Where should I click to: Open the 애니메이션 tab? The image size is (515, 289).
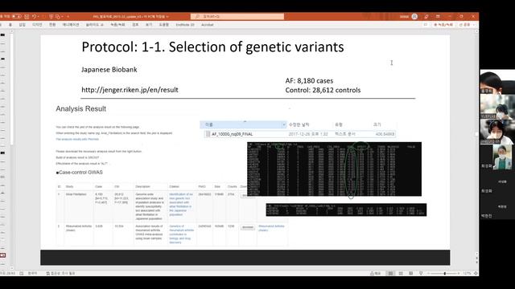tap(71, 25)
